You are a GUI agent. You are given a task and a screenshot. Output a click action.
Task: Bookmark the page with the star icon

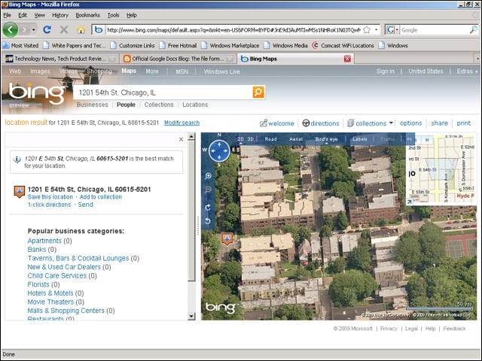click(x=367, y=30)
